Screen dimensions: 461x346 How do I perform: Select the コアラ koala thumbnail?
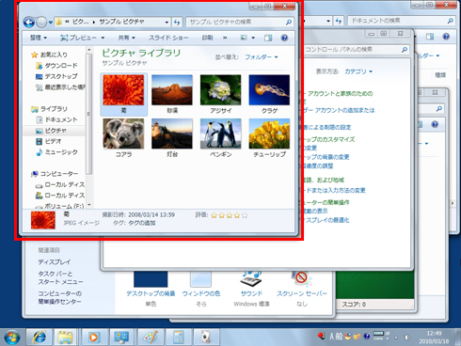coord(123,137)
